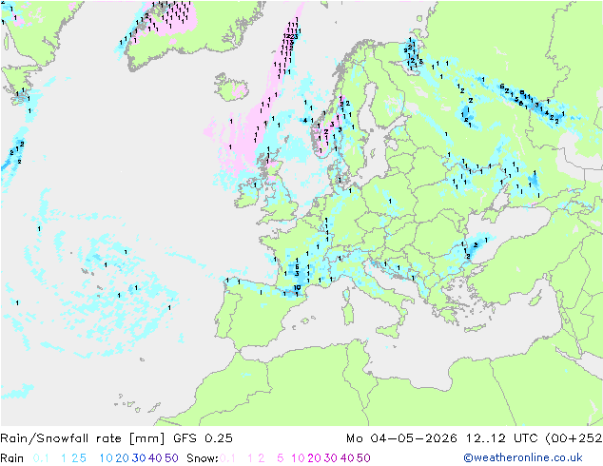603x466 pixels.
Task: Click the '12..12 UTC' time text
Action: pos(501,438)
